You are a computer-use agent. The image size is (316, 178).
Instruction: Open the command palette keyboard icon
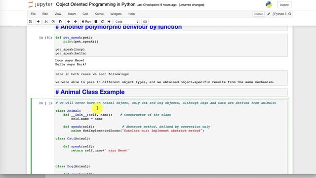tap(145, 22)
